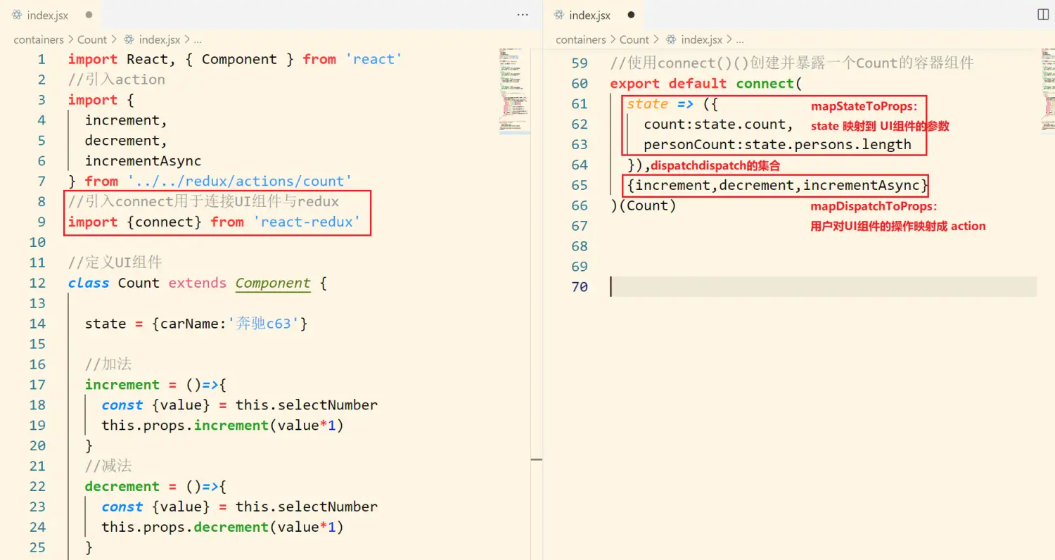Click React icon in the left breadcrumb bar
This screenshot has width=1055, height=560.
[129, 40]
